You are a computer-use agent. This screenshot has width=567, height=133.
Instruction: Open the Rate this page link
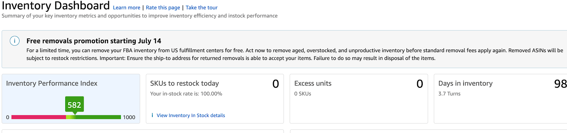[163, 7]
